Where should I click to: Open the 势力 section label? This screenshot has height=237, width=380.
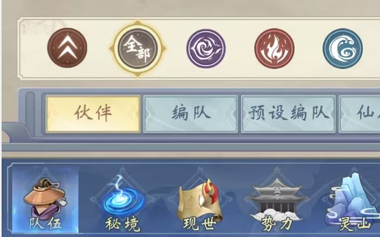click(x=277, y=224)
